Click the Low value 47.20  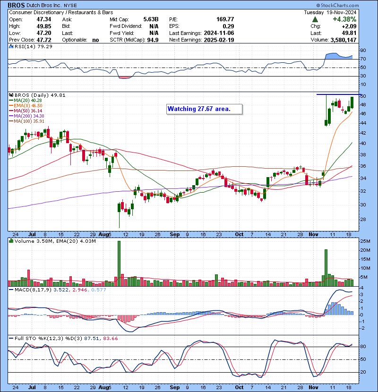point(44,33)
